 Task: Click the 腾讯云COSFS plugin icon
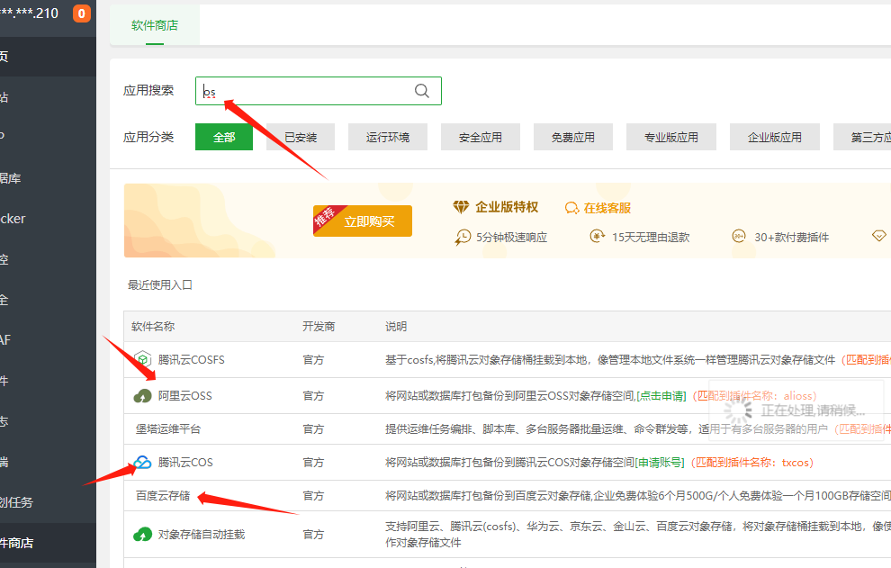coord(142,359)
